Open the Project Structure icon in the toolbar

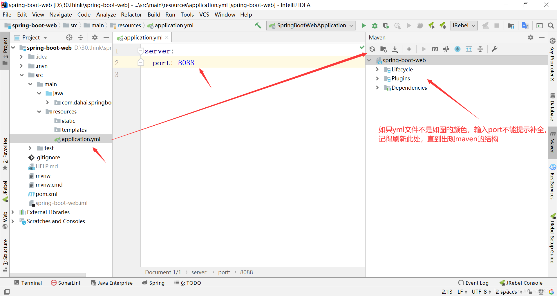point(511,26)
